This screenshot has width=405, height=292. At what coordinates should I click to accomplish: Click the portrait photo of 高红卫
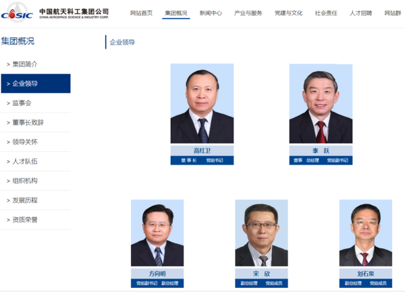tap(202, 104)
